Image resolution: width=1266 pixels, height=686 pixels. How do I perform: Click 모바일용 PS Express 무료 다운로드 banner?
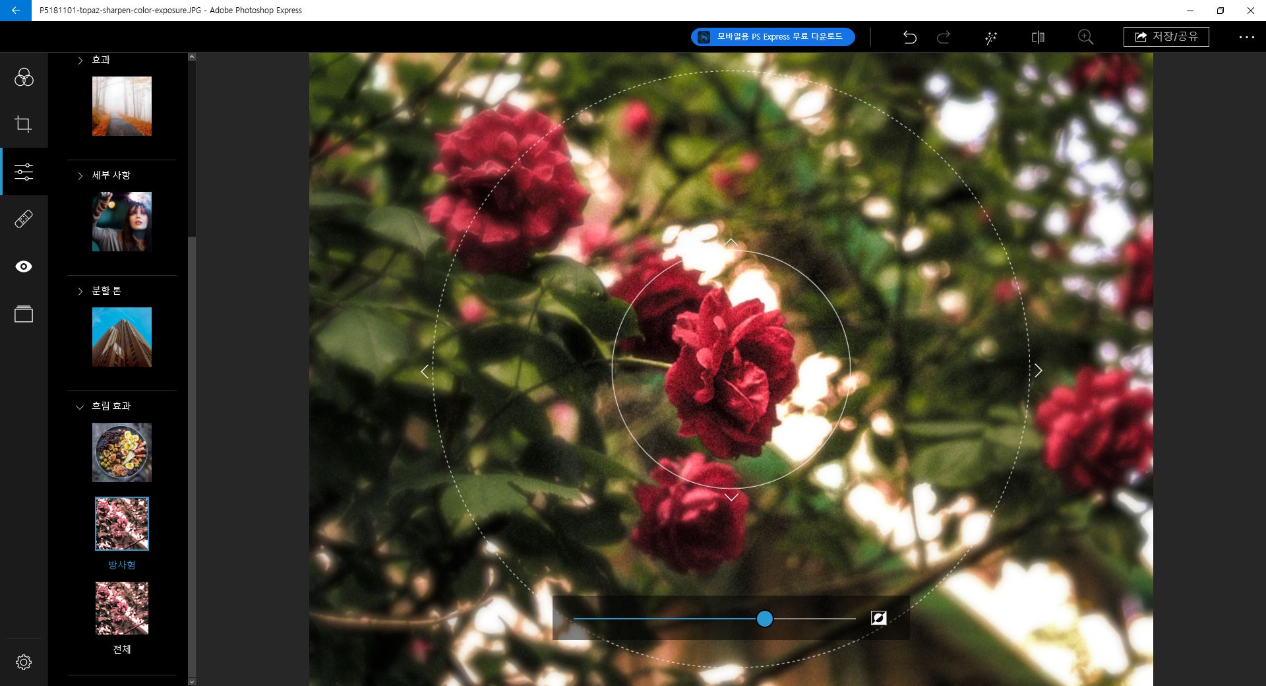pos(773,37)
